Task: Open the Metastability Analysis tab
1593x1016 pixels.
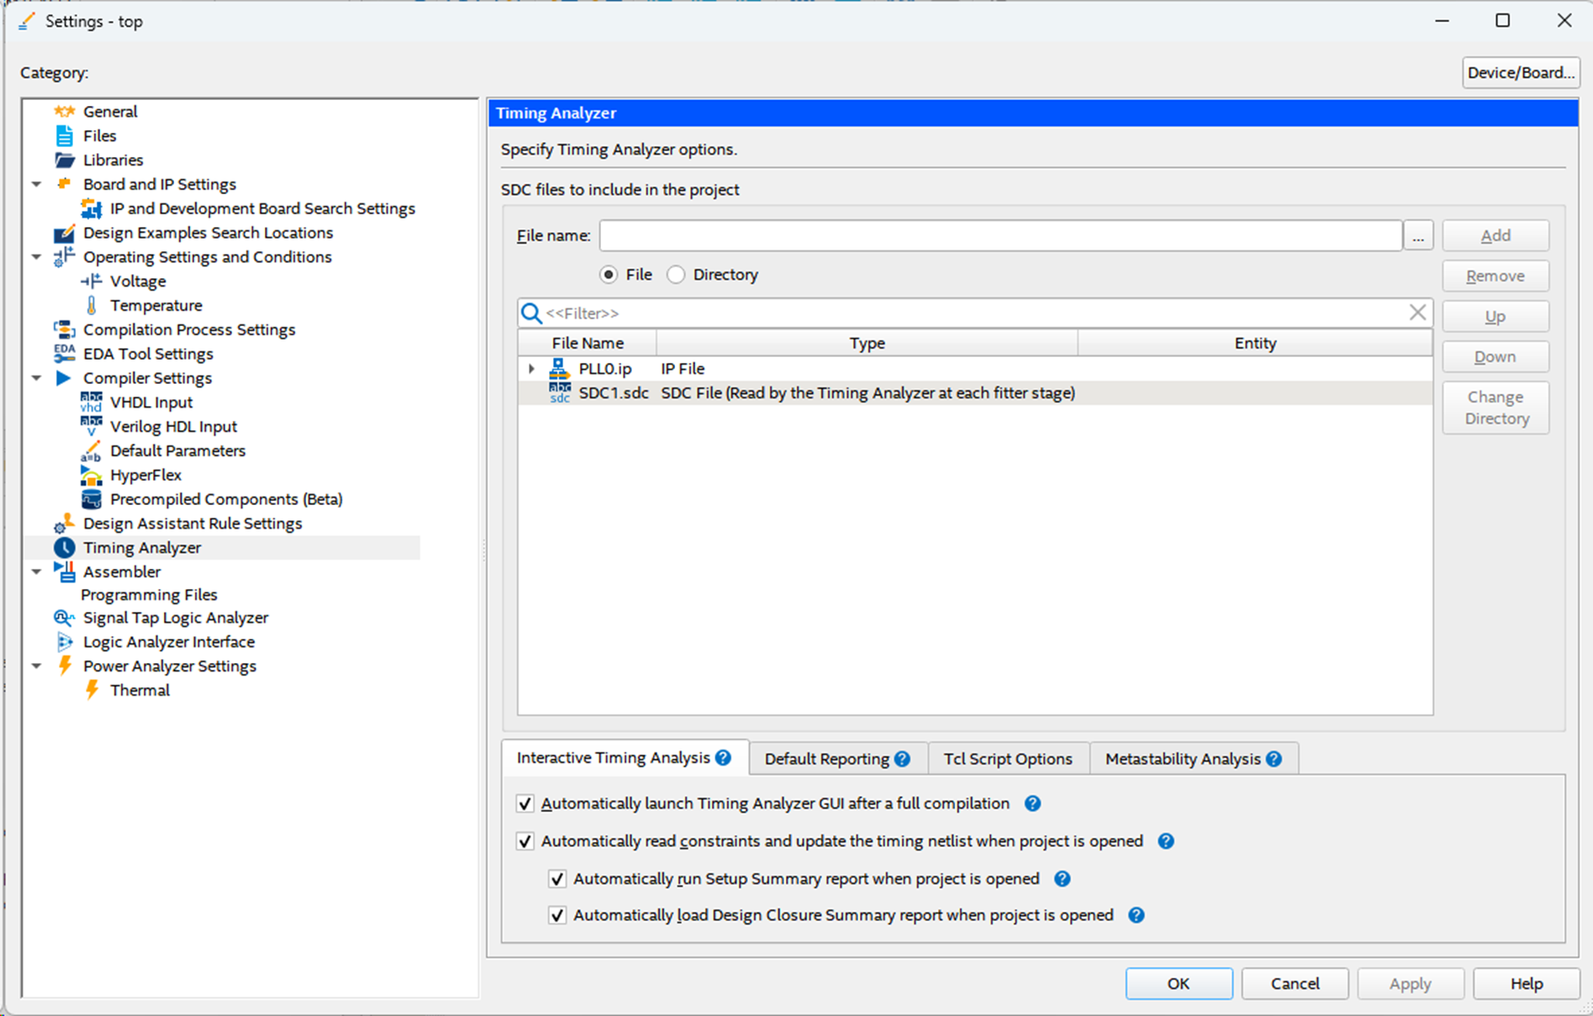Action: 1182,759
